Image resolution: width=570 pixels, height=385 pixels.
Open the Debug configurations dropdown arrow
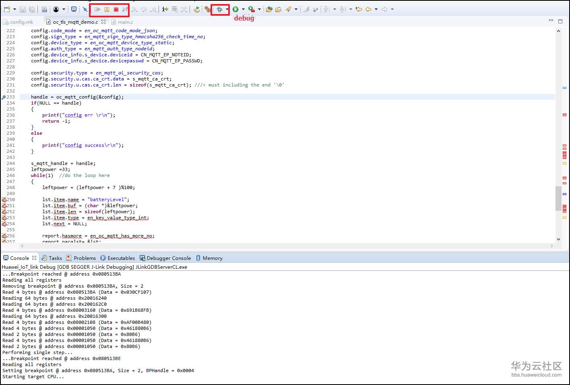pyautogui.click(x=227, y=9)
